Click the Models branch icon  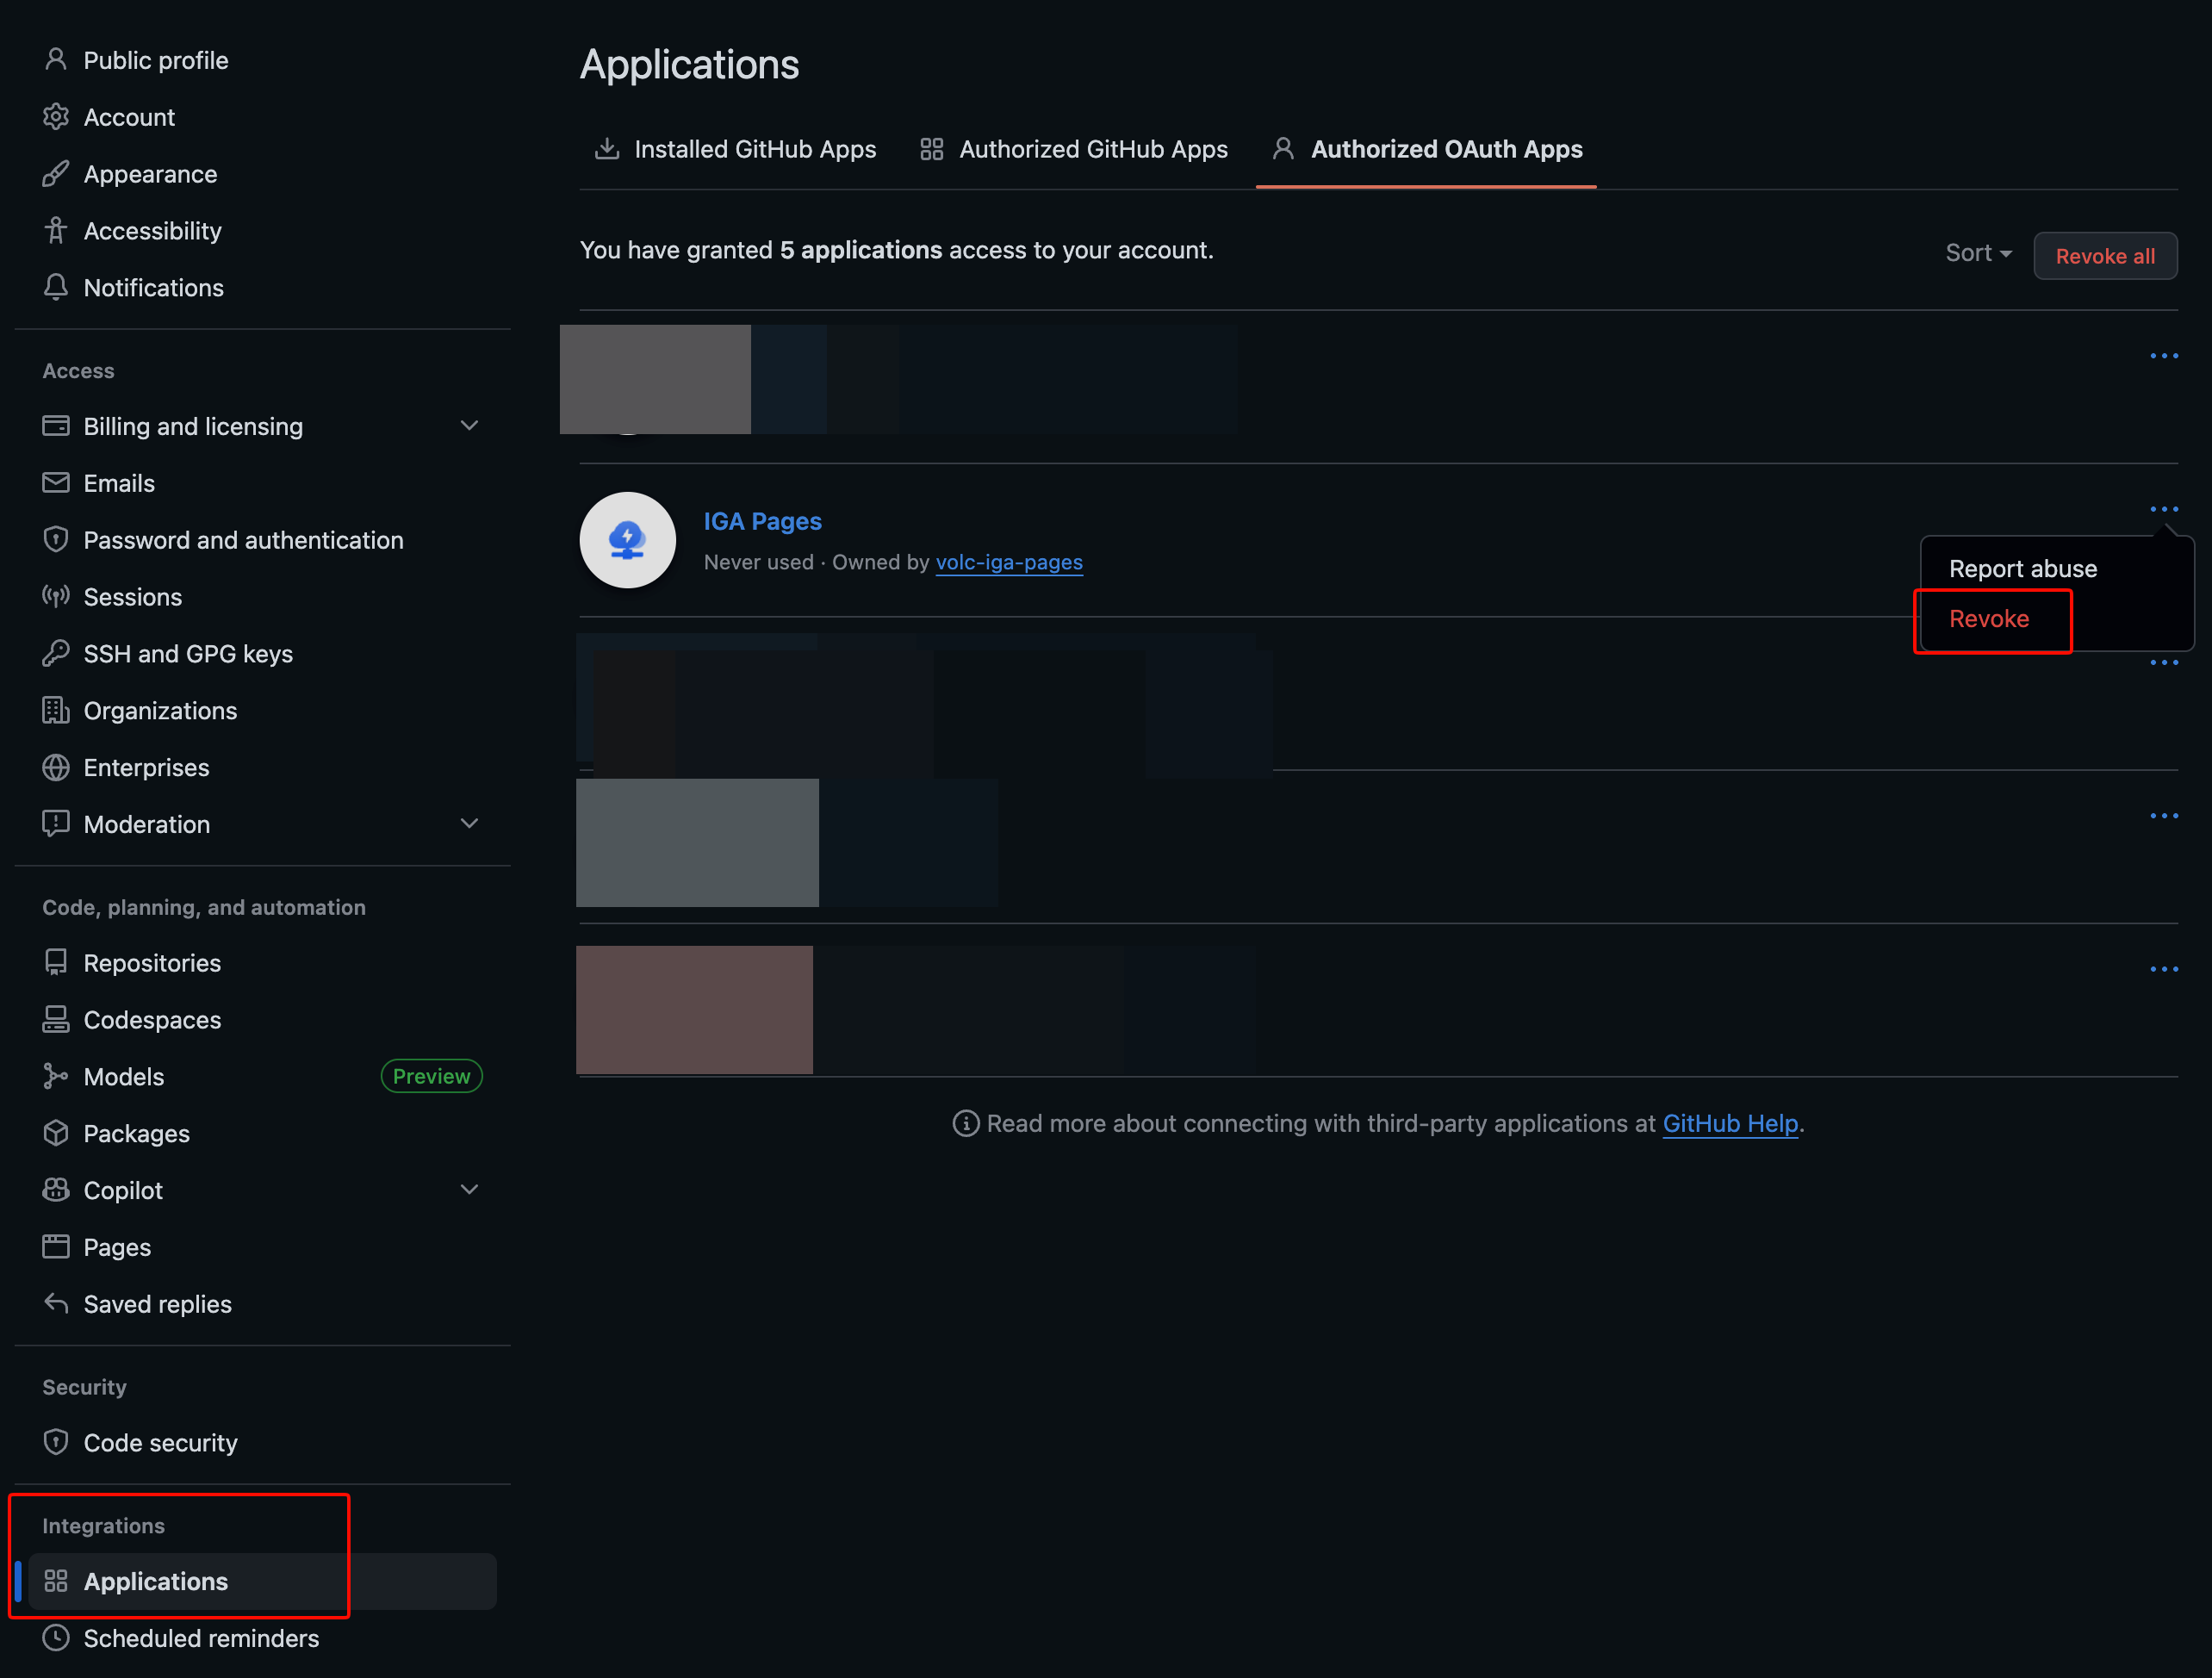(56, 1077)
